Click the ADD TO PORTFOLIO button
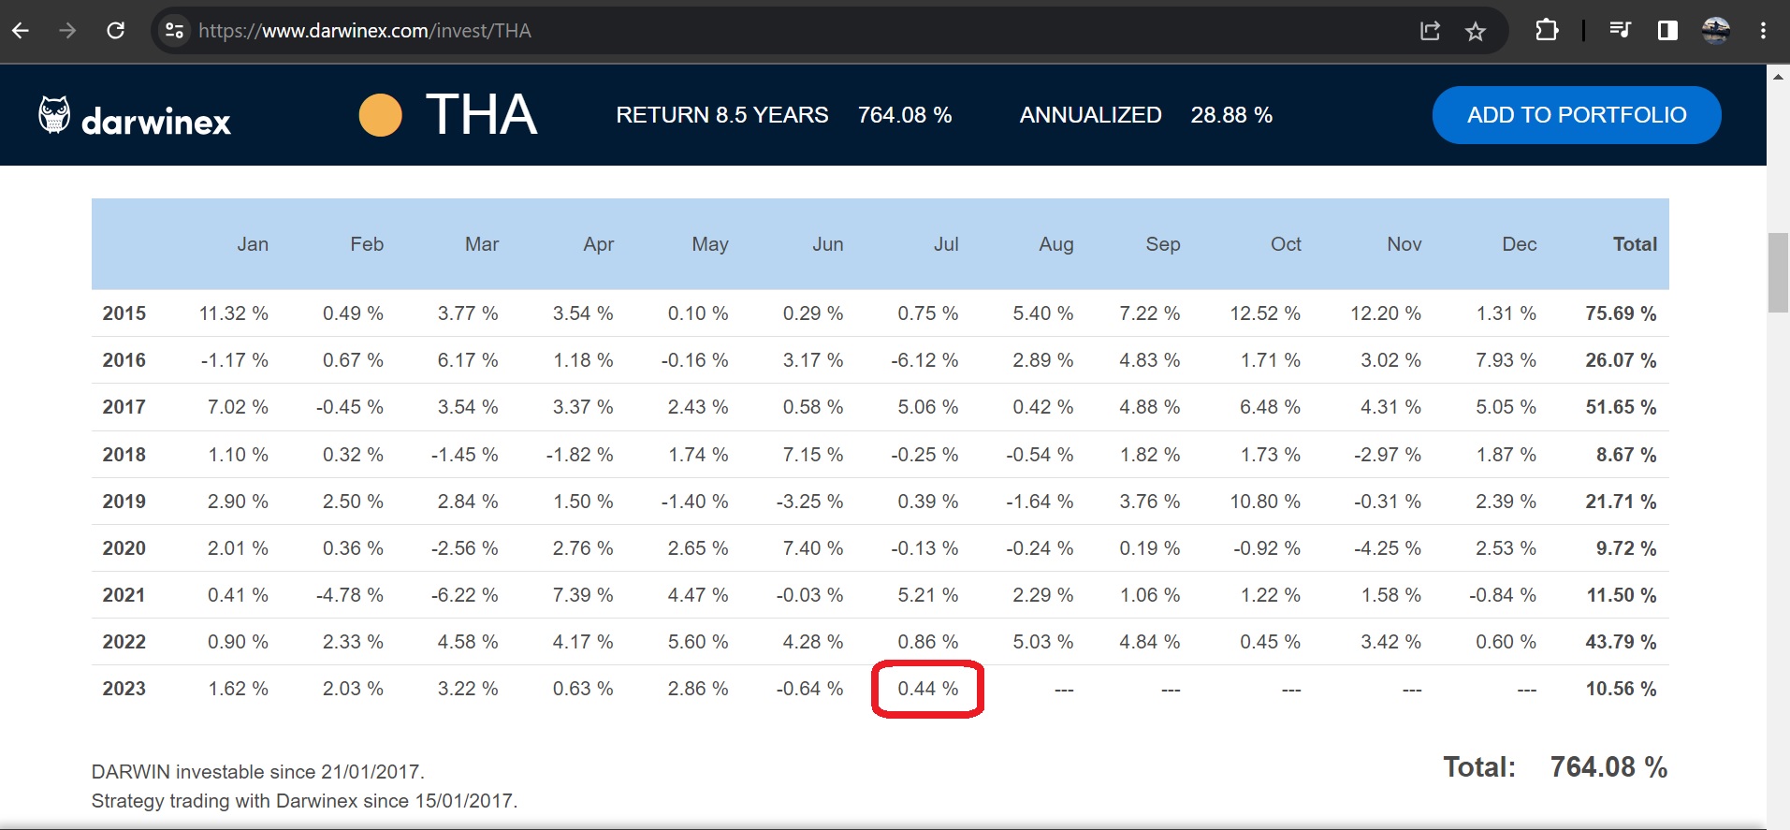Image resolution: width=1790 pixels, height=830 pixels. [1576, 115]
